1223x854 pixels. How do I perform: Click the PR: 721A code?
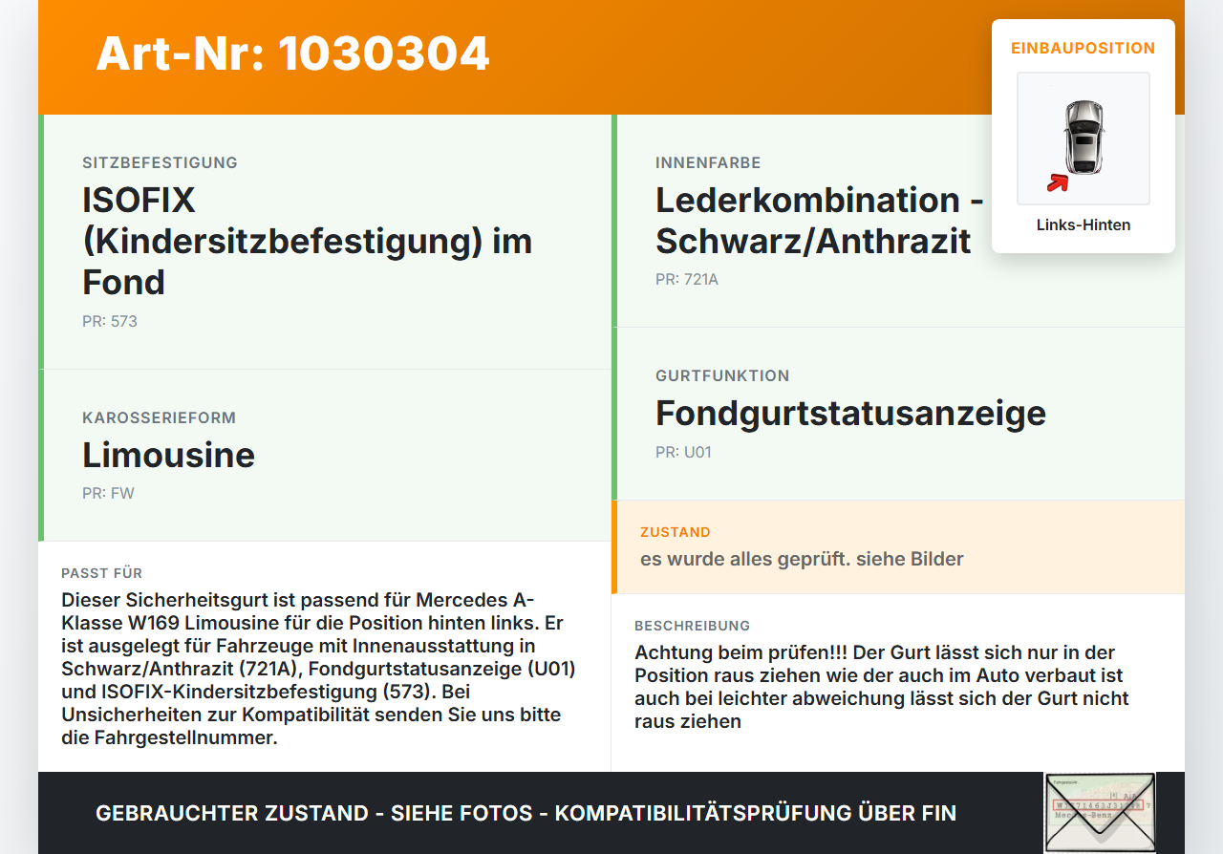coord(687,281)
